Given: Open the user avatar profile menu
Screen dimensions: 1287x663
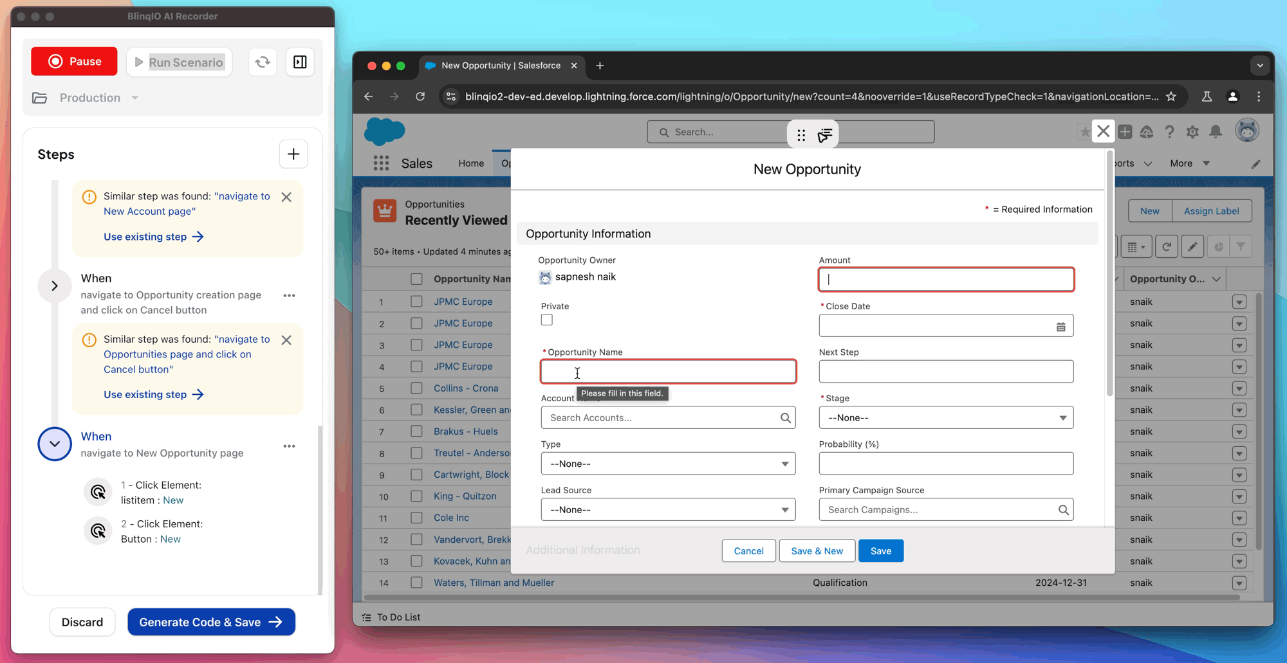Looking at the screenshot, I should 1247,131.
